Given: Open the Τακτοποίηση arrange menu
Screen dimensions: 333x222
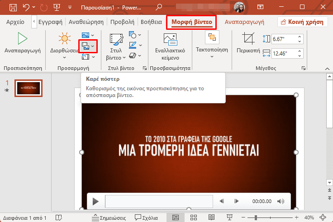Looking at the screenshot, I should (x=212, y=45).
